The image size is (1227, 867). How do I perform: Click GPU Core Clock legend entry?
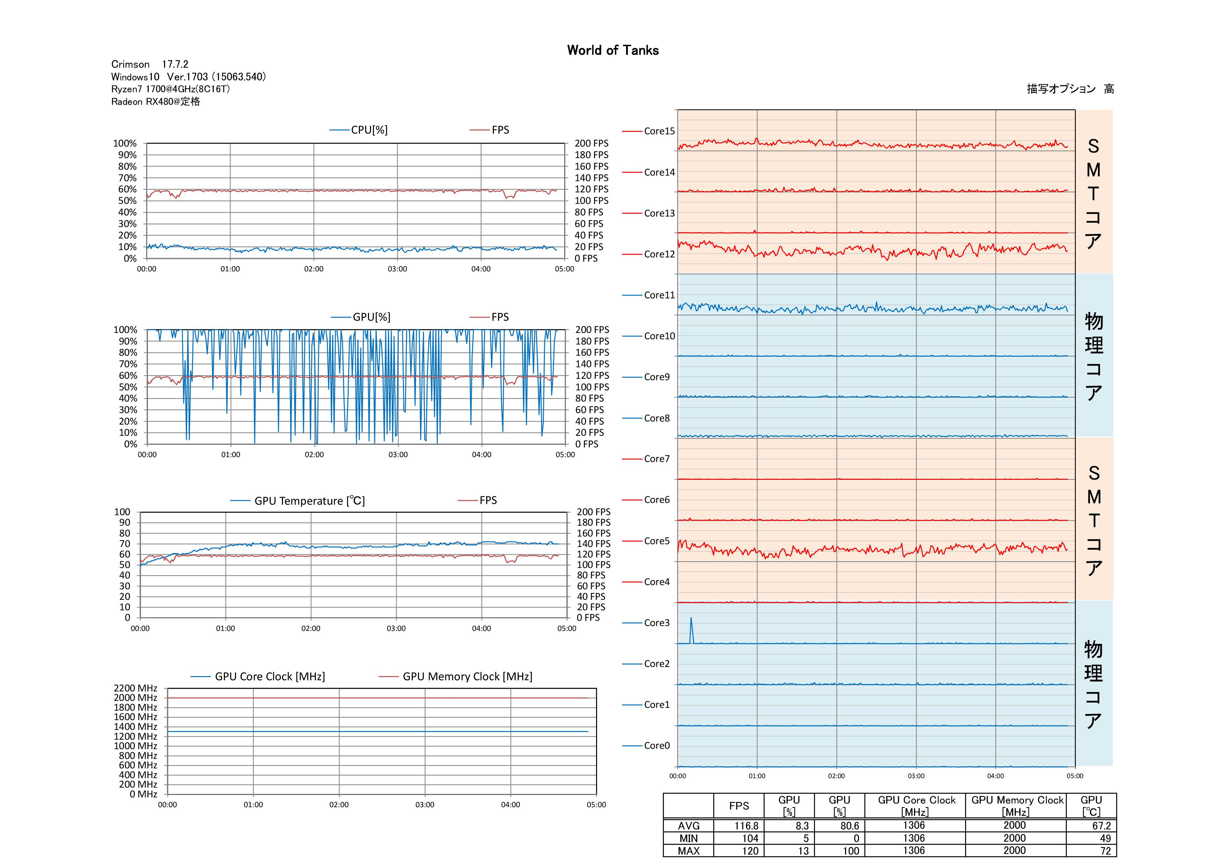(x=269, y=676)
